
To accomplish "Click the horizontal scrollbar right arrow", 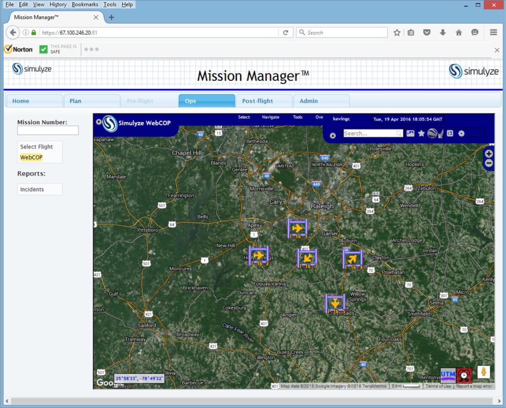I will (x=499, y=401).
